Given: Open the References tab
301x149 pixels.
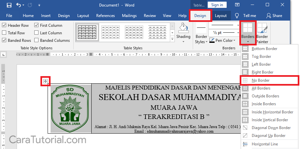Looking at the screenshot, I should pyautogui.click(x=105, y=16).
